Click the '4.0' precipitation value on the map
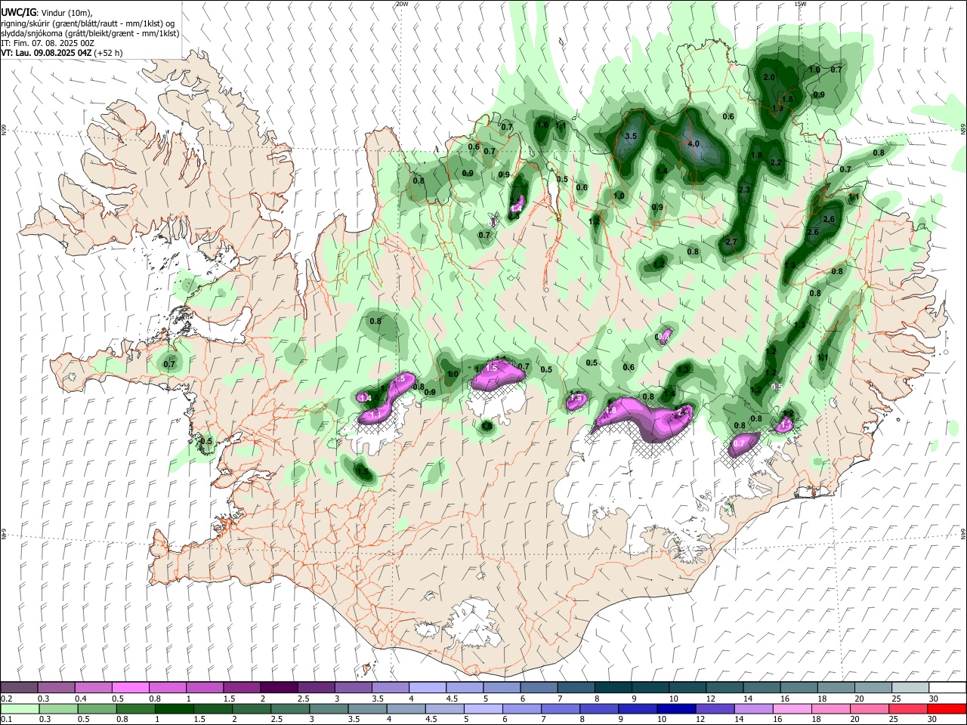Screen dimensions: 967x725 coord(693,143)
